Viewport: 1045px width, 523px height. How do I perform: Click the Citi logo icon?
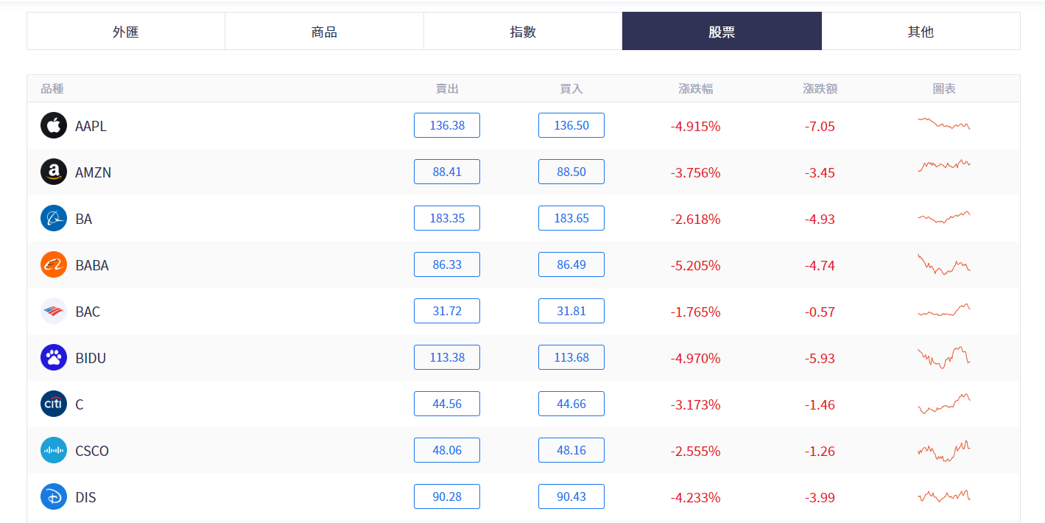click(54, 404)
